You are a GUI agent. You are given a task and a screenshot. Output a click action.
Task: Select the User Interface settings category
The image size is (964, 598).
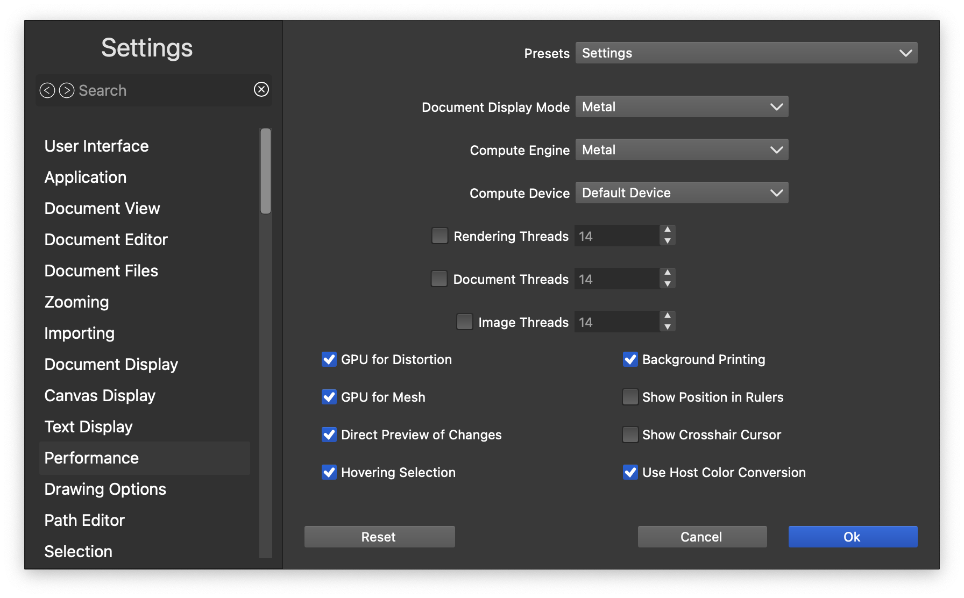(97, 146)
